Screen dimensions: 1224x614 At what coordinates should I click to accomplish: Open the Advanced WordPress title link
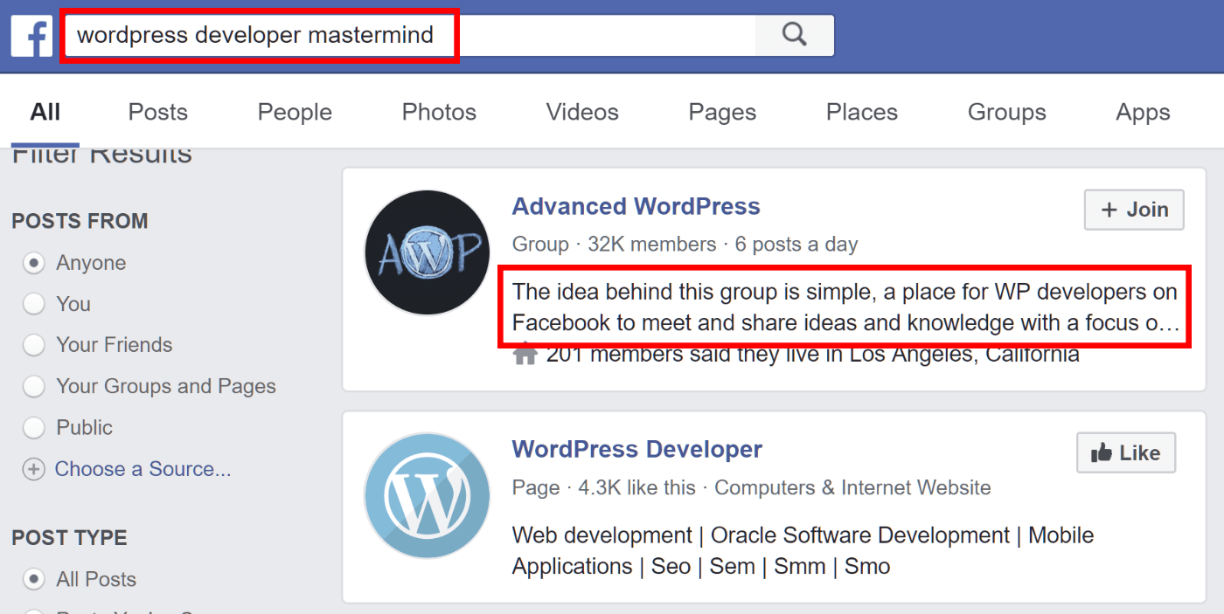(636, 207)
